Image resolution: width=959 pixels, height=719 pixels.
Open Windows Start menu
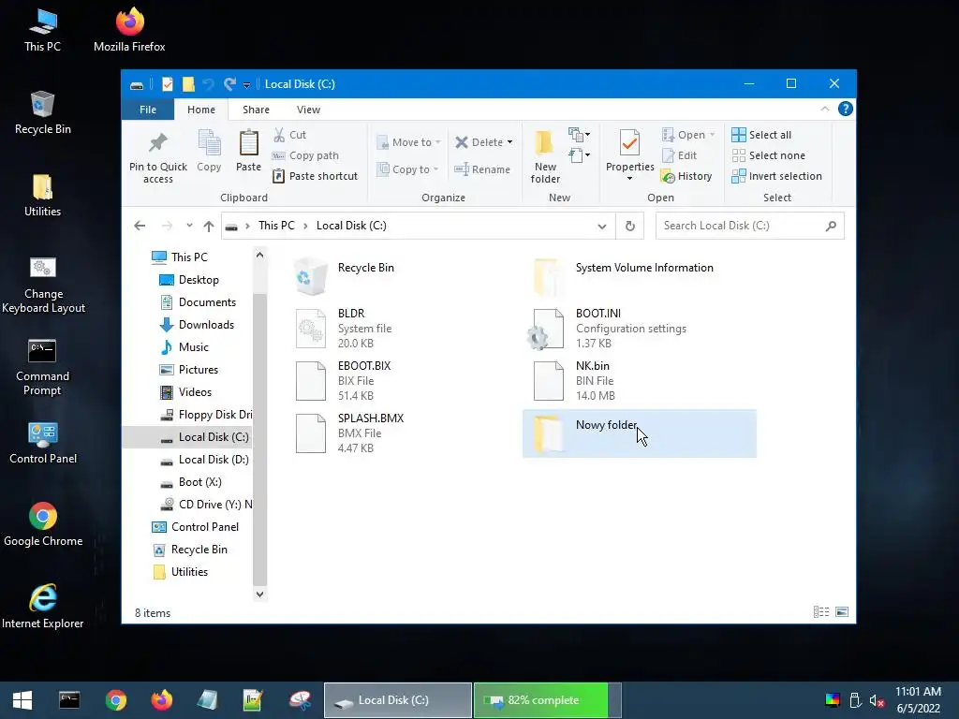[22, 700]
